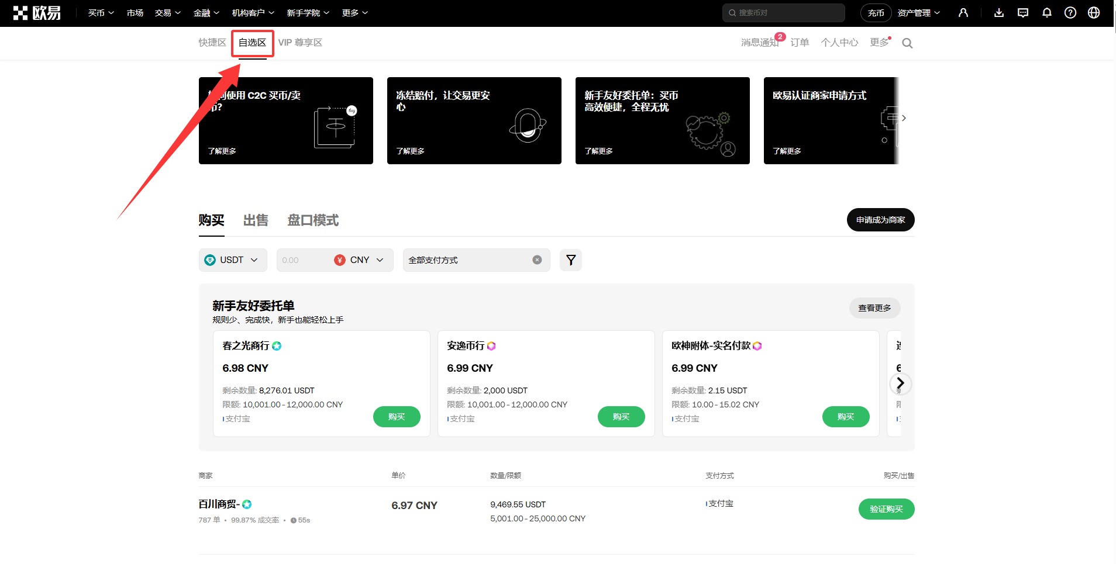This screenshot has width=1116, height=564.
Task: Expand the 买币 menu
Action: tap(101, 13)
